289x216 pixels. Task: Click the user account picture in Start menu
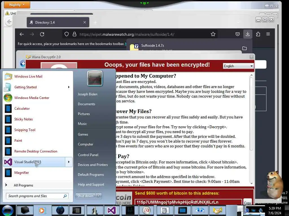click(95, 78)
